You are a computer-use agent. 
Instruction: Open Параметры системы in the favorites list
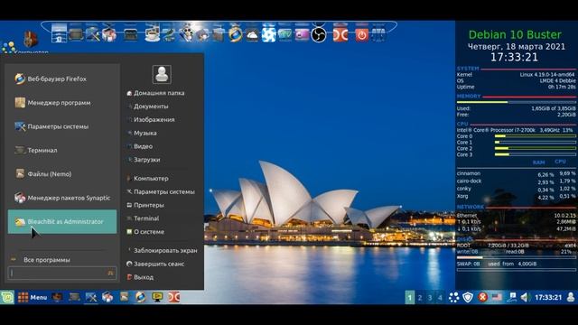point(62,126)
